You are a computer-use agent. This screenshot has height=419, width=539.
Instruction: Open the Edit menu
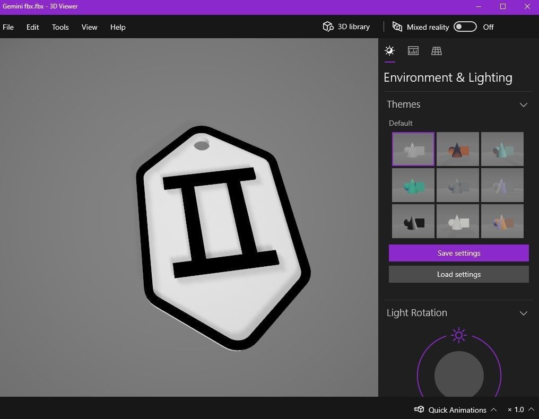click(33, 27)
